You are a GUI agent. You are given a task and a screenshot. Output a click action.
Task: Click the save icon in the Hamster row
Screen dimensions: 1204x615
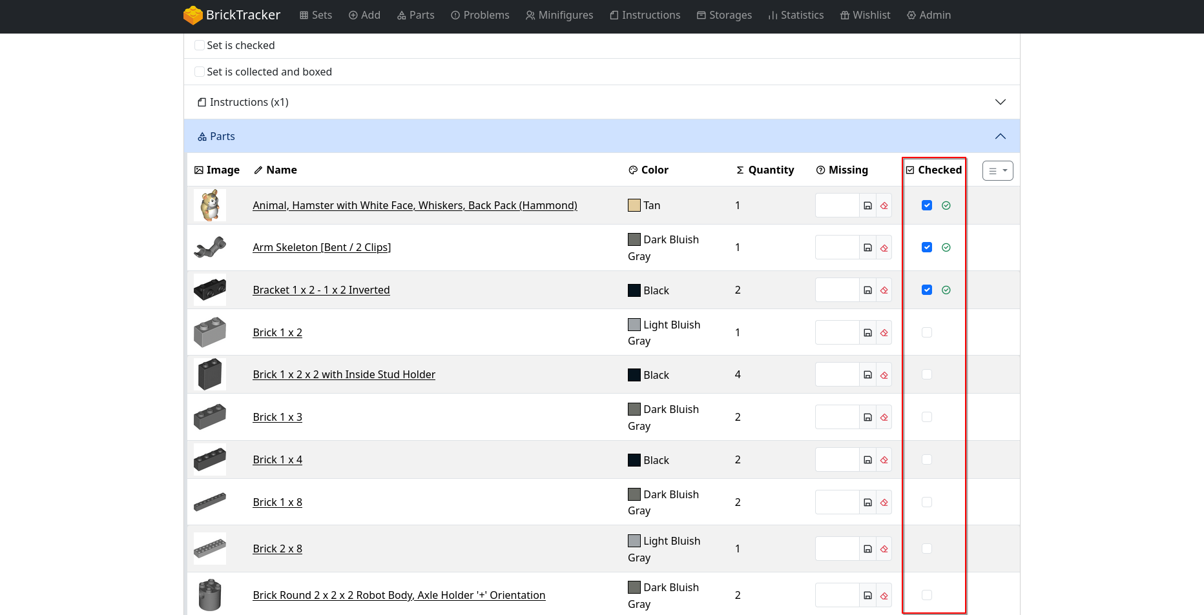(x=867, y=206)
